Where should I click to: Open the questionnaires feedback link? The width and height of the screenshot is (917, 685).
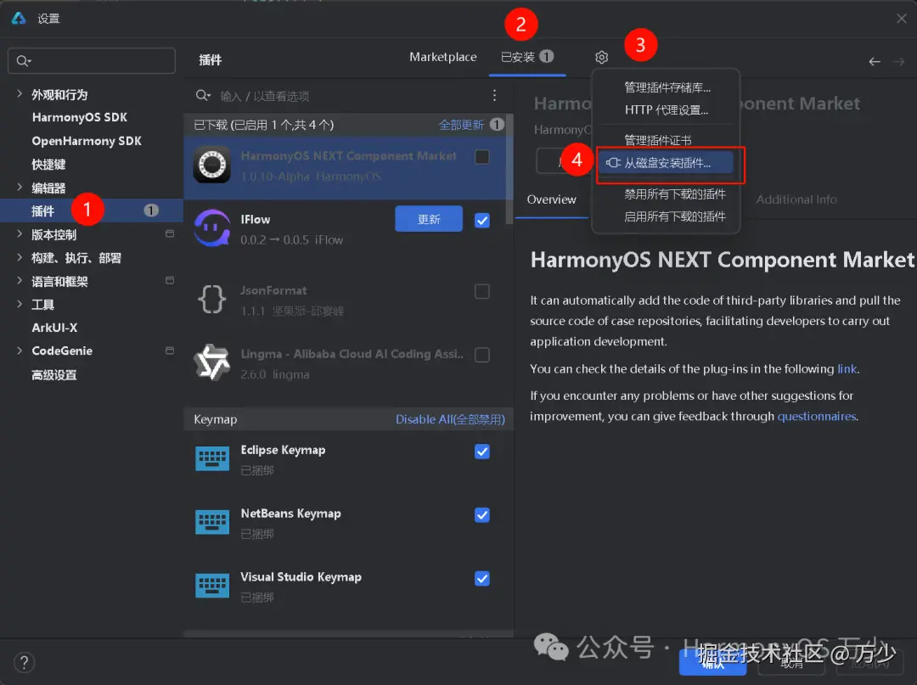817,416
